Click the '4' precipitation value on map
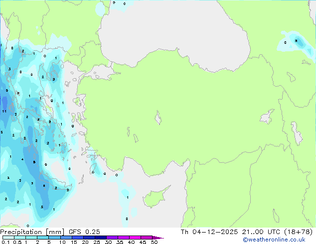 pyautogui.click(x=22, y=159)
